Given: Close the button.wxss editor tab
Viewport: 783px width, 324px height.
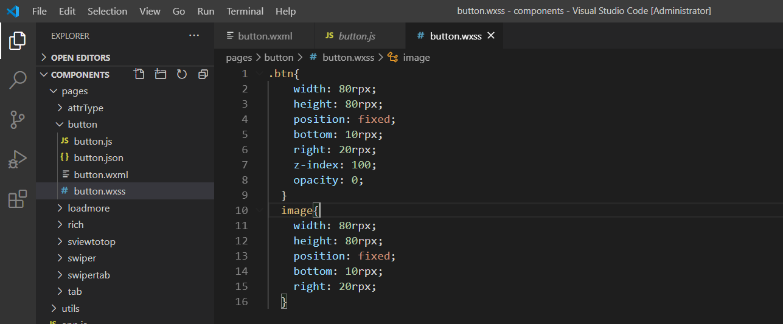Looking at the screenshot, I should 491,36.
